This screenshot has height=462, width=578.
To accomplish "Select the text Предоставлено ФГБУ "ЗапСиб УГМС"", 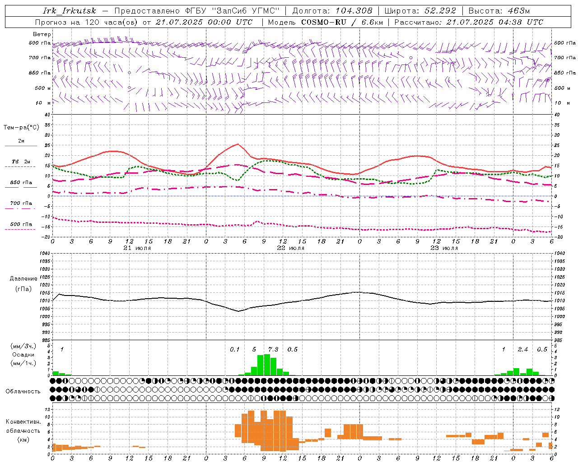I will coord(197,11).
